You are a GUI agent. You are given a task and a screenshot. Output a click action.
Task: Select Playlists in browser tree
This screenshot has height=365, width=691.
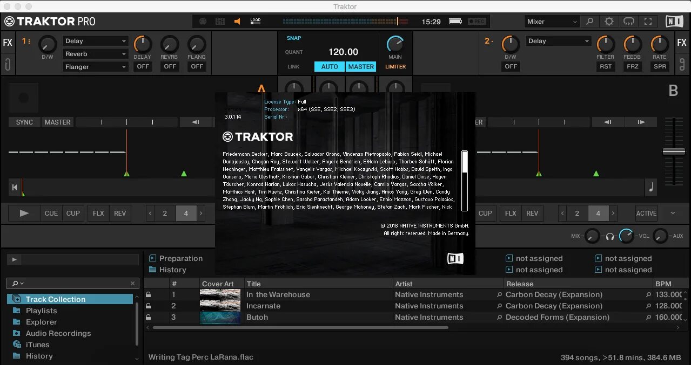pos(41,311)
